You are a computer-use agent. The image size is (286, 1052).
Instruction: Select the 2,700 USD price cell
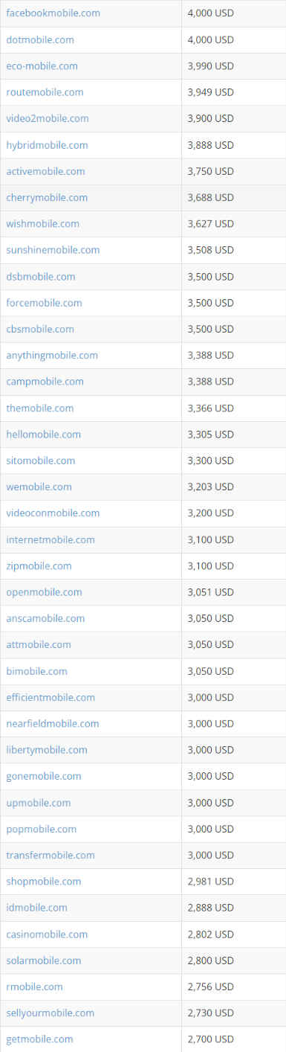click(233, 1039)
